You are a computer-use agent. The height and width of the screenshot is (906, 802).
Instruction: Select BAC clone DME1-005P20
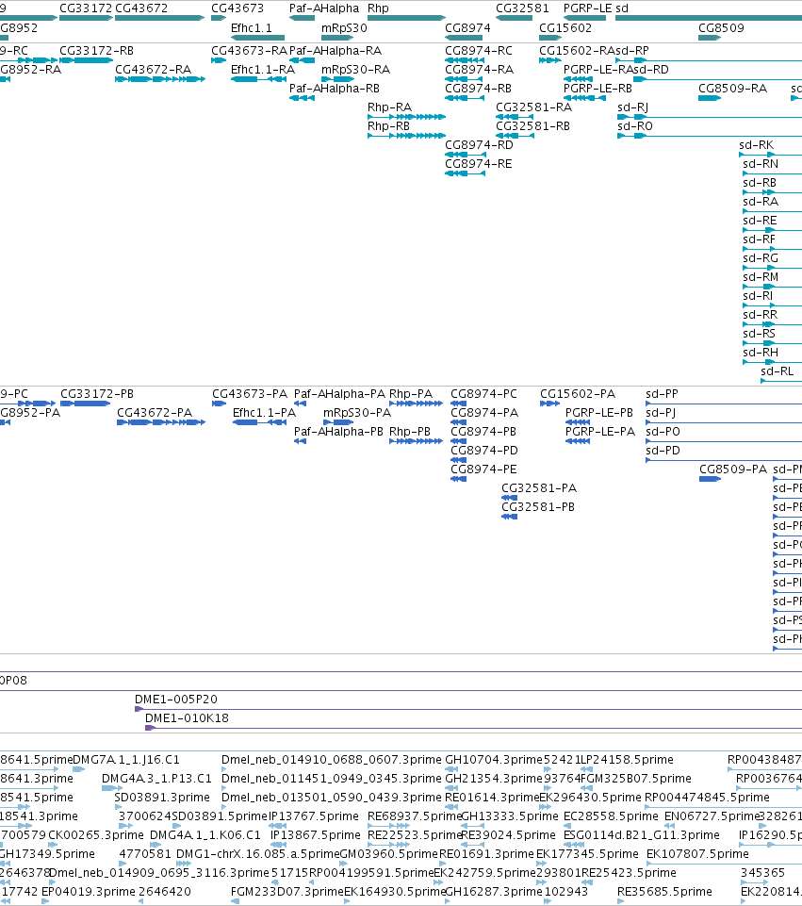point(176,700)
